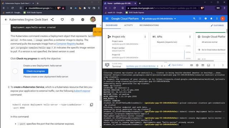The height and width of the screenshot is (128, 229).
Task: Open GCP notifications bell
Action: click(x=211, y=18)
